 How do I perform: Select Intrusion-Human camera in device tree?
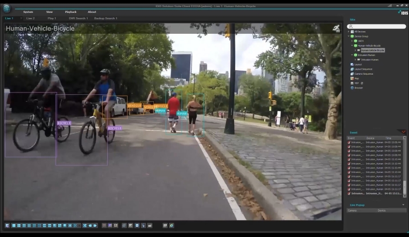coord(369,60)
